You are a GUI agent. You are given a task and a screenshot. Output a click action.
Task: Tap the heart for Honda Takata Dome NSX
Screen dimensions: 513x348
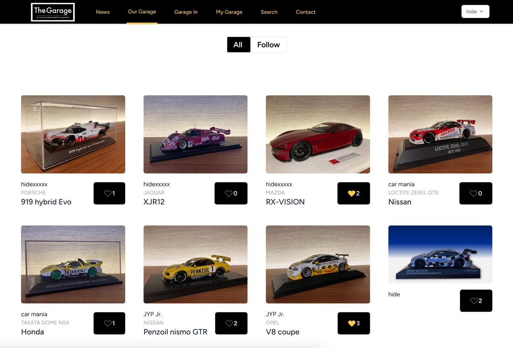pos(108,324)
